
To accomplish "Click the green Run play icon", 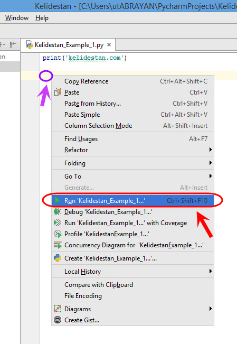I will coord(58,200).
